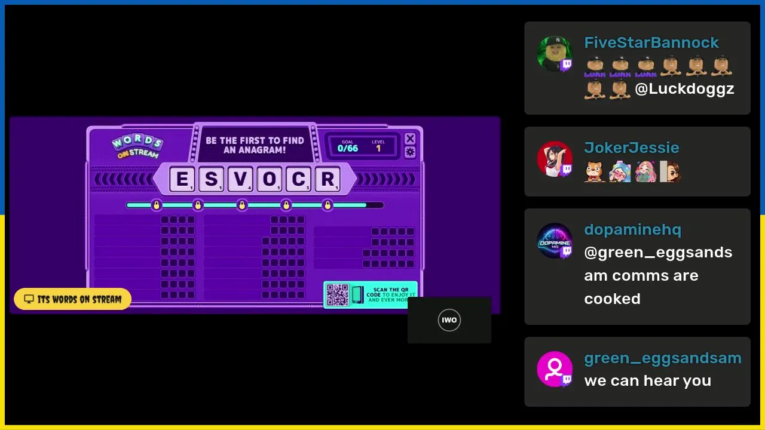Select the letter tile V
Screen dimensions: 765x430
tap(240, 179)
